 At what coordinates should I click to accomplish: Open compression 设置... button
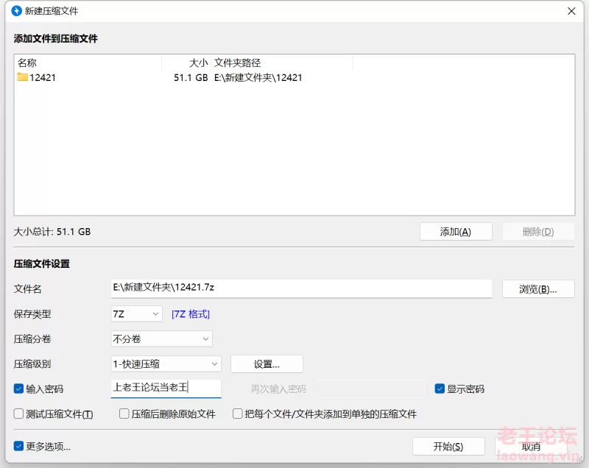[x=267, y=364]
